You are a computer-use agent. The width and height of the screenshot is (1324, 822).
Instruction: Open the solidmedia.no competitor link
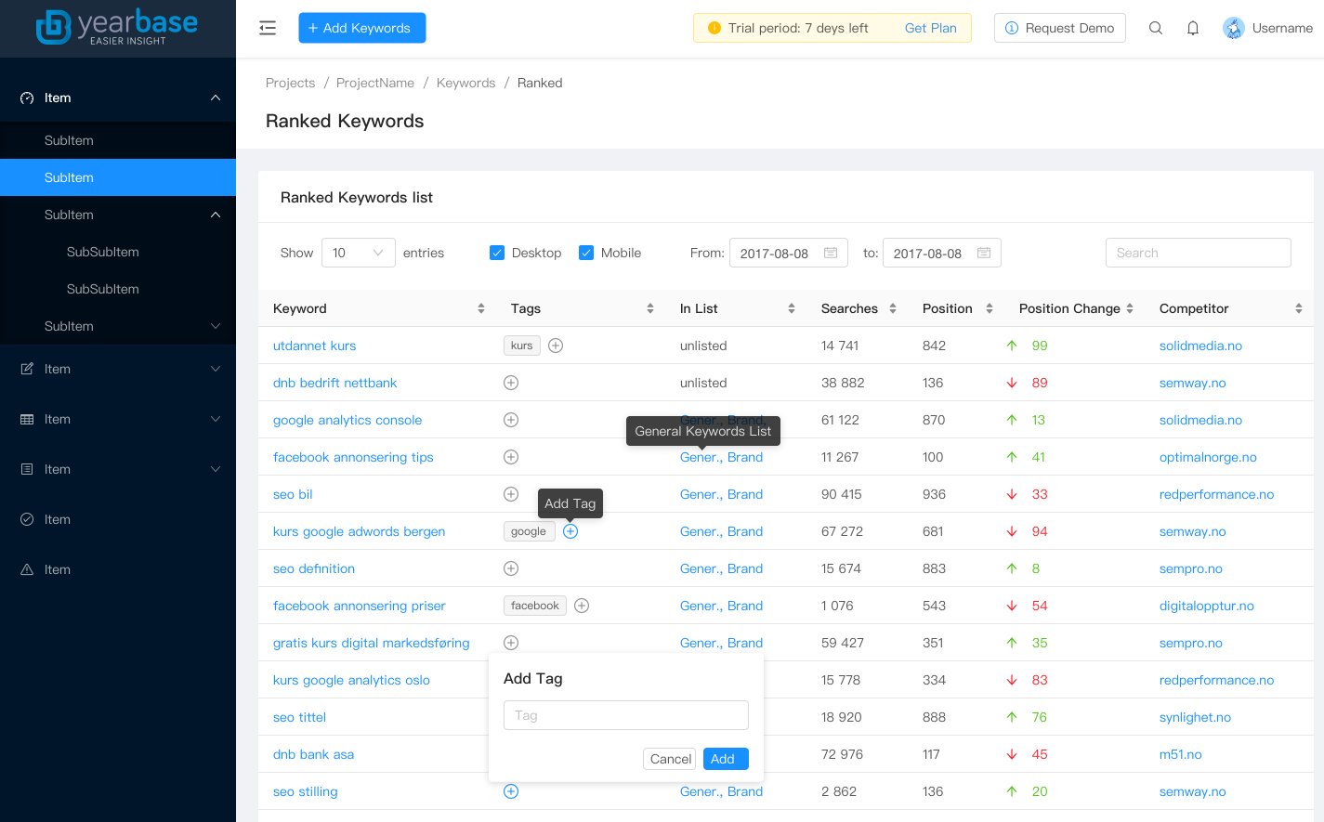[x=1200, y=345]
